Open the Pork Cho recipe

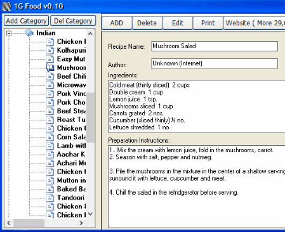[x=71, y=102]
